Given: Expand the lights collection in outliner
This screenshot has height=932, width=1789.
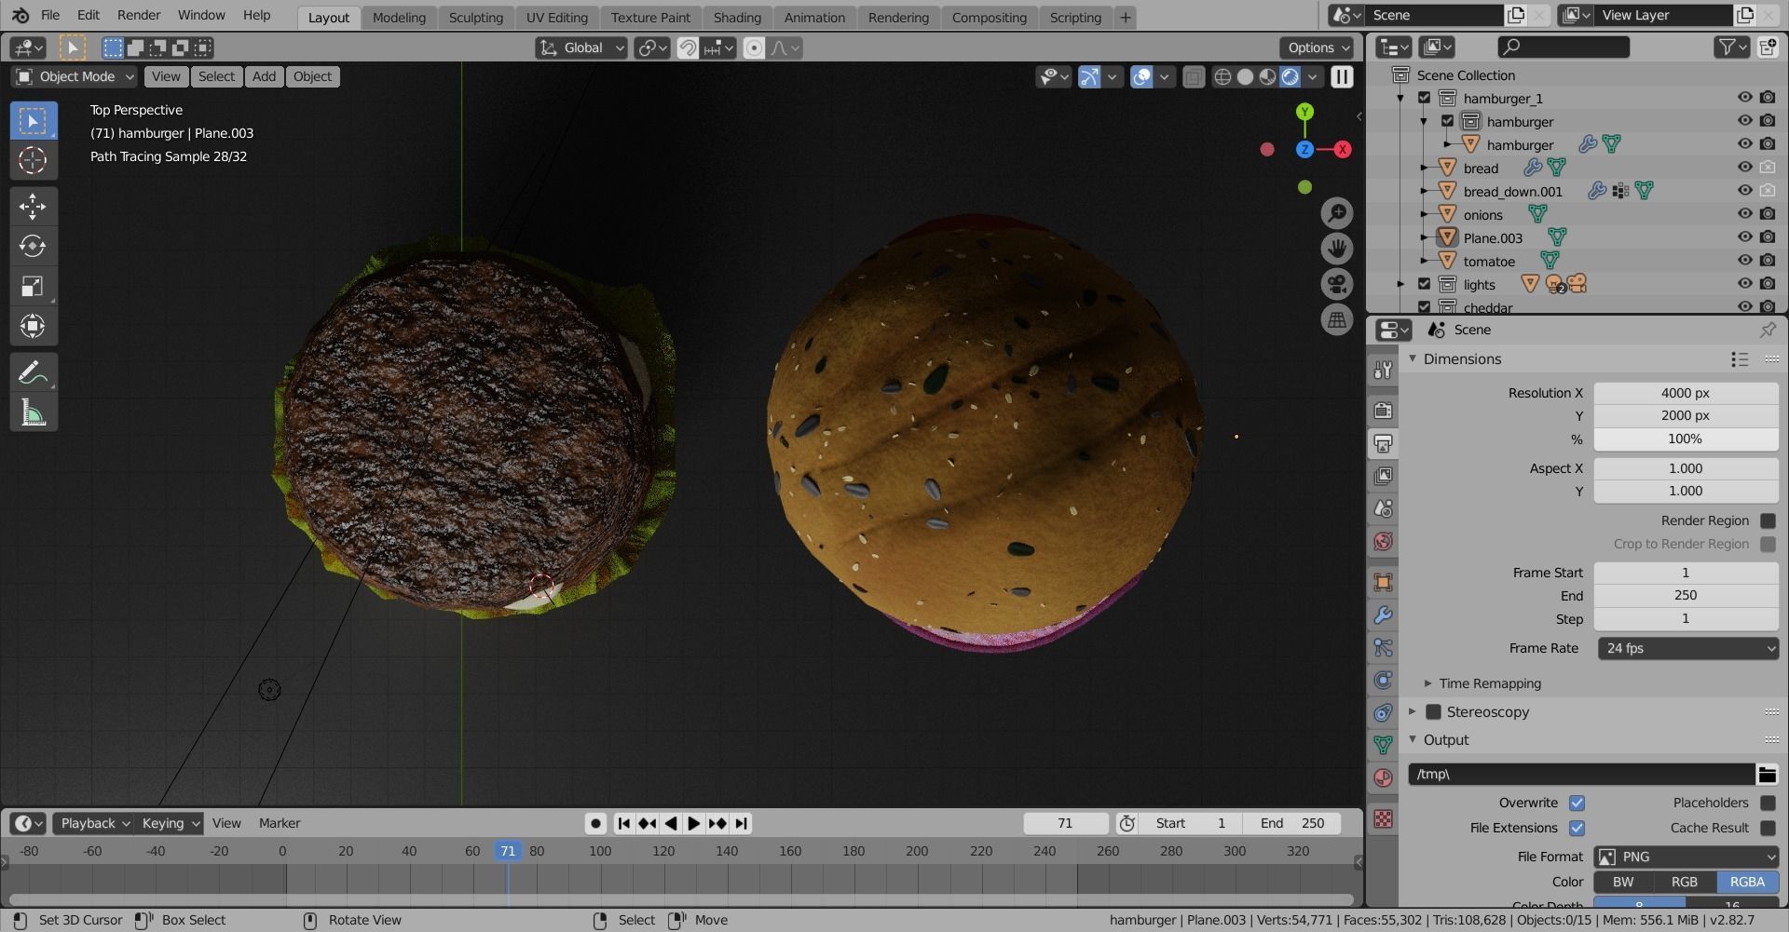Looking at the screenshot, I should click(x=1400, y=284).
